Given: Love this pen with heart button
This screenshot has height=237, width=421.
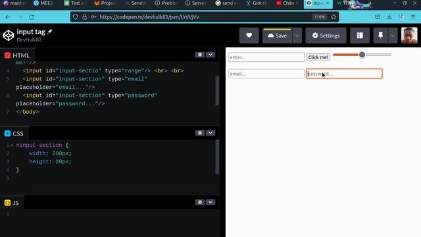Looking at the screenshot, I should tap(249, 36).
